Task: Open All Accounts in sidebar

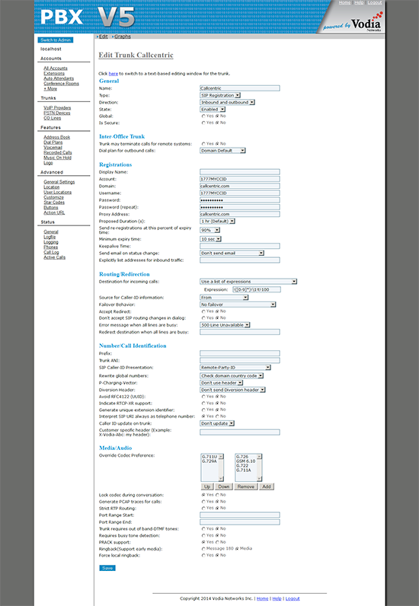Action: coord(56,68)
